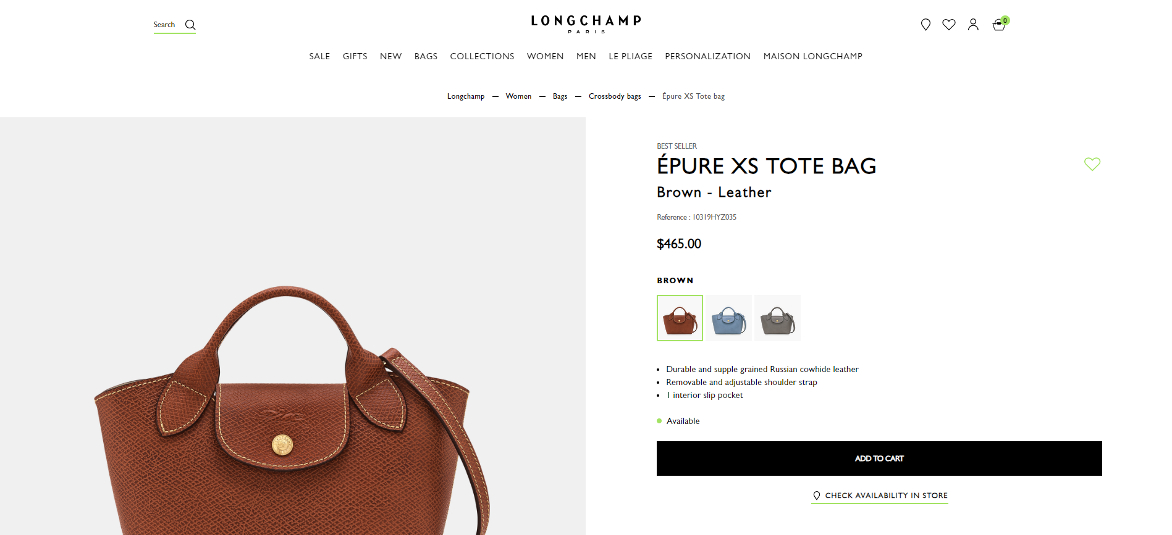Click the search magnifier icon

pos(190,25)
